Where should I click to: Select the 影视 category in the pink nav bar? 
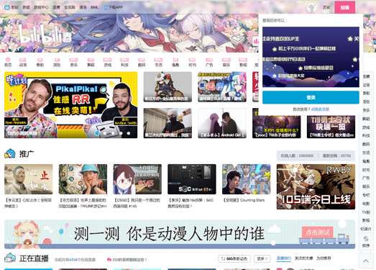click(x=243, y=62)
